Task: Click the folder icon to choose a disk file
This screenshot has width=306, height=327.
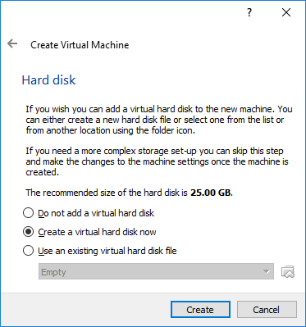Action: 288,271
